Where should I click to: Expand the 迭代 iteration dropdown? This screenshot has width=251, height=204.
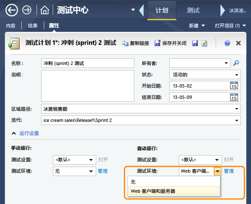(x=237, y=121)
